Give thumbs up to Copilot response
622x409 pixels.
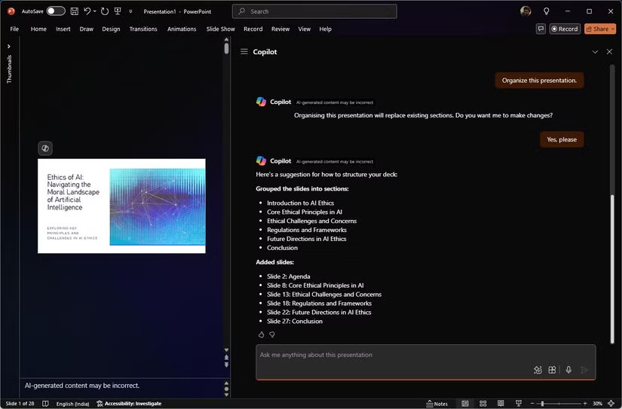[261, 334]
